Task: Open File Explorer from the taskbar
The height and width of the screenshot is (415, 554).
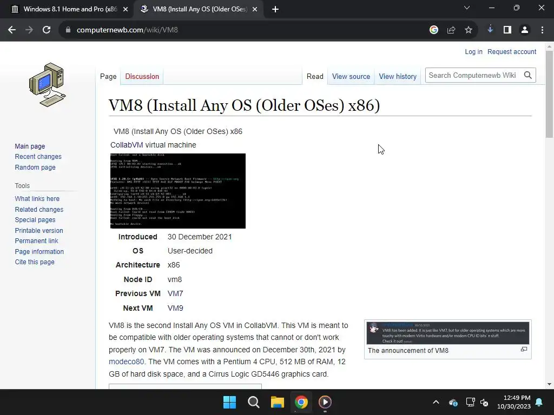Action: click(x=278, y=402)
